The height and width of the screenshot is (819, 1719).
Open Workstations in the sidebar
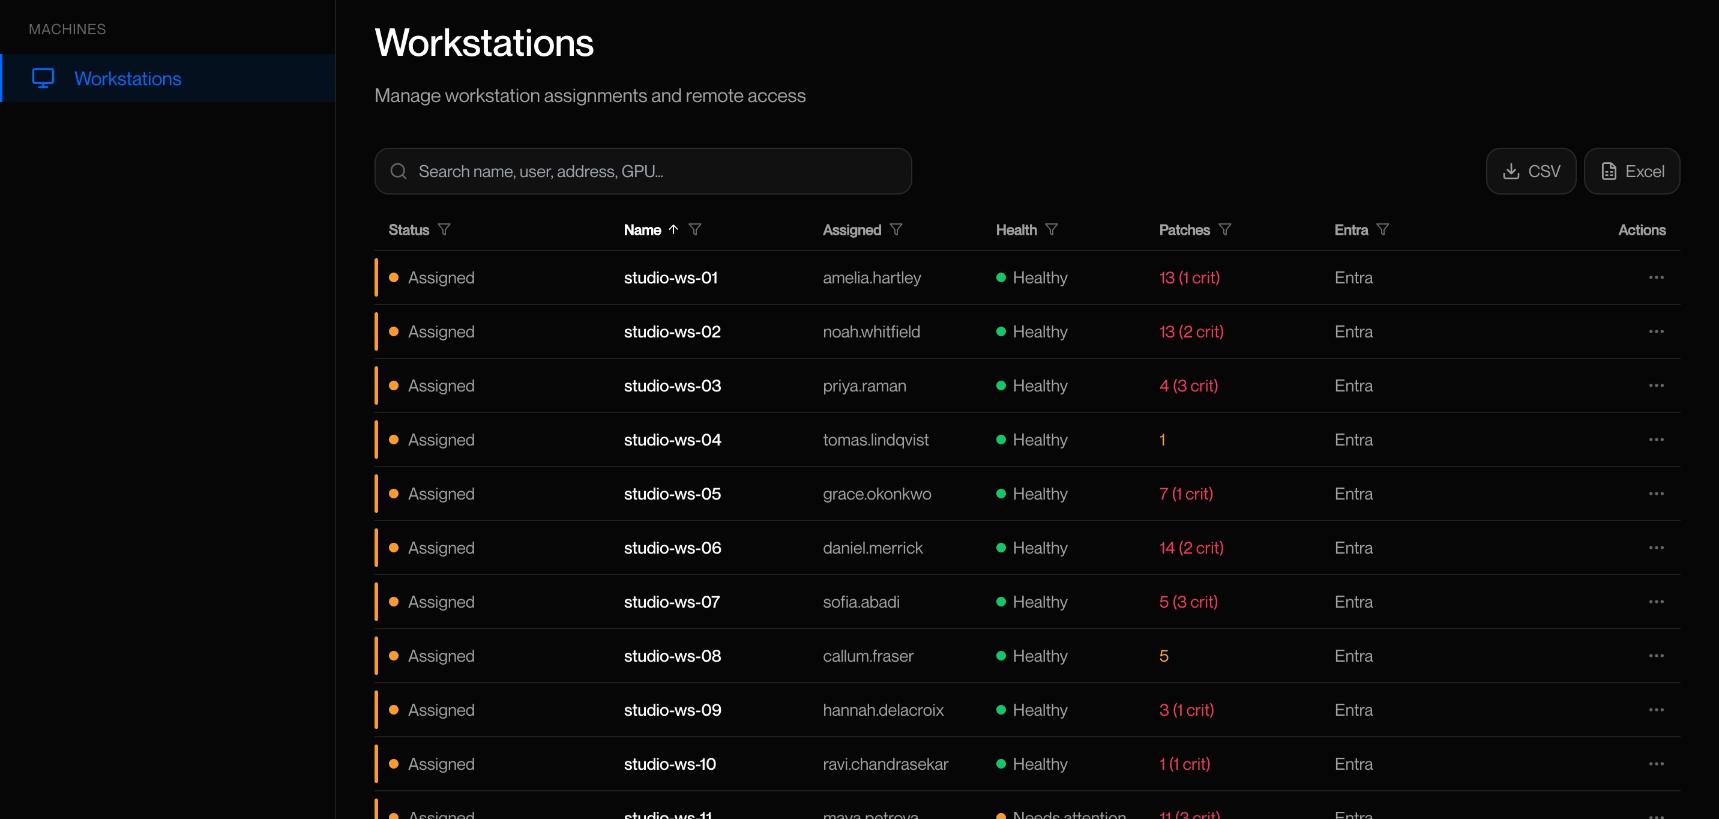(x=168, y=78)
